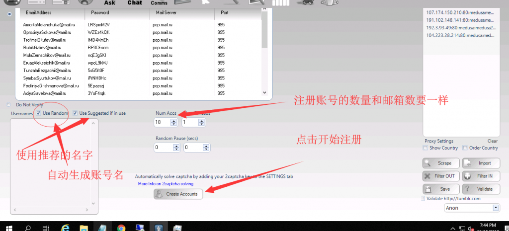The height and width of the screenshot is (231, 509).
Task: Open Proxy Settings
Action: [439, 141]
